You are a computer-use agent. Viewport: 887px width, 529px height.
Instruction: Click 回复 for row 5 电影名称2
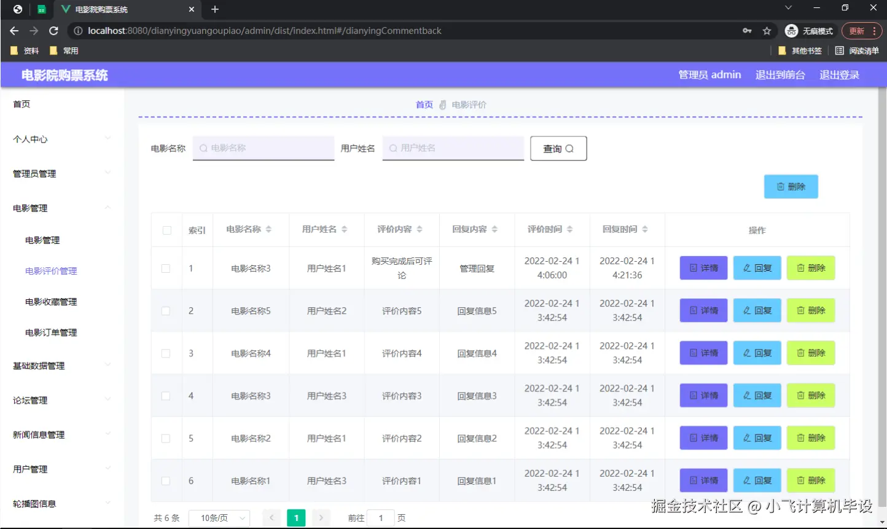coord(757,438)
